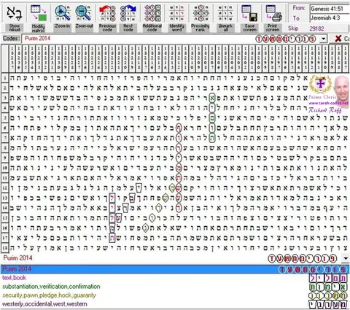Open the Proximity rank tool
Screen dimensions: 350x310
click(201, 13)
